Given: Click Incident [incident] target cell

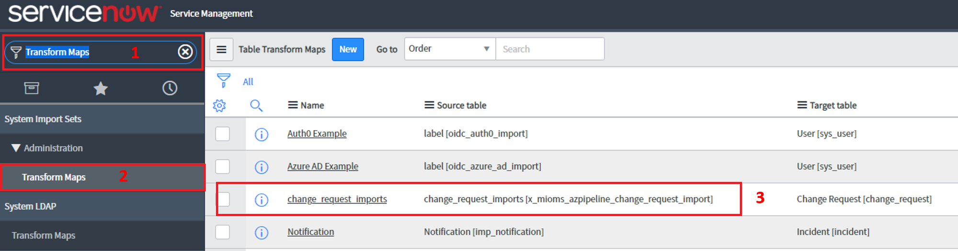Looking at the screenshot, I should [x=833, y=232].
